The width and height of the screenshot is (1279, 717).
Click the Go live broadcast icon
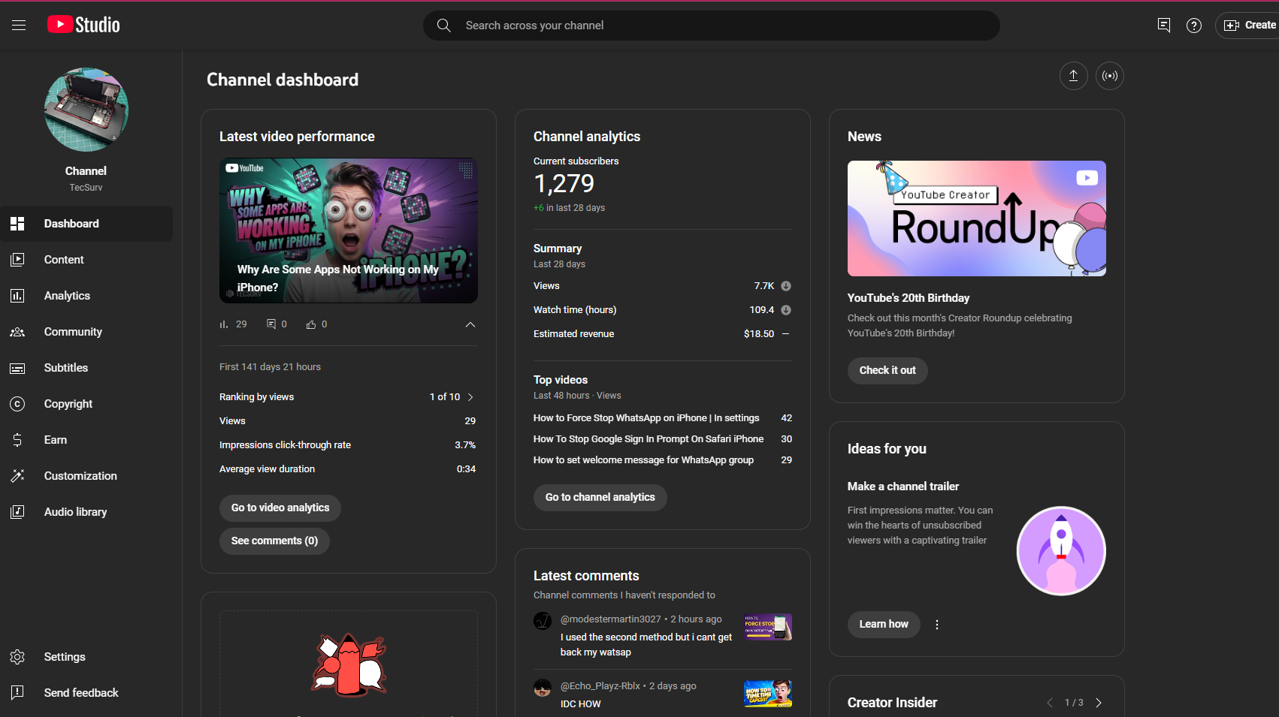tap(1110, 76)
